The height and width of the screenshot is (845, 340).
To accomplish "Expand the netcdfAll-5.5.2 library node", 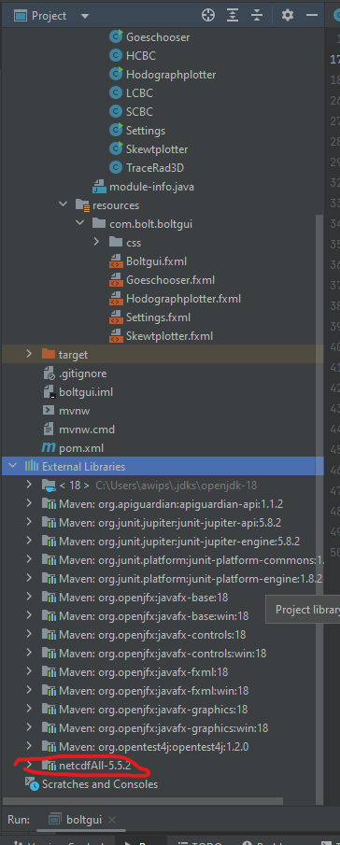I will (x=29, y=765).
